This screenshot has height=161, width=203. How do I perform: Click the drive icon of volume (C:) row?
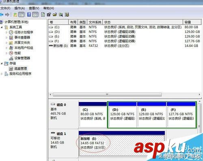coord(51,27)
